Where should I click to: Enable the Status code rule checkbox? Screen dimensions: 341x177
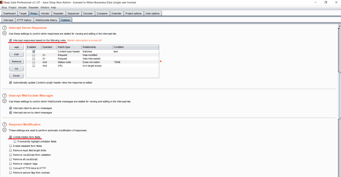34,62
